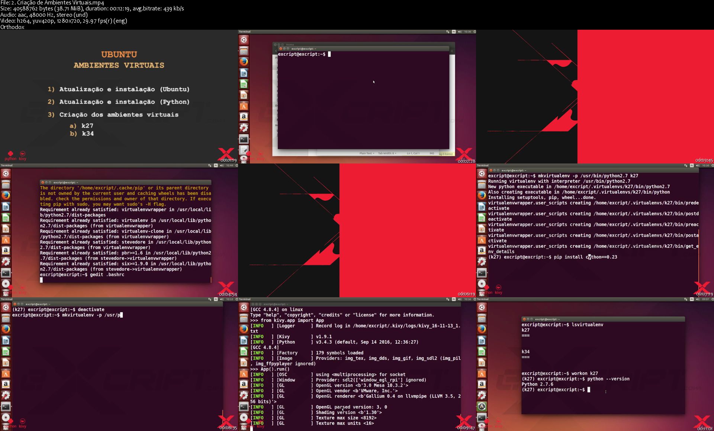The image size is (714, 431).
Task: Click 'AMBIENTES VIRTUAIS' slide heading
Action: tap(119, 65)
